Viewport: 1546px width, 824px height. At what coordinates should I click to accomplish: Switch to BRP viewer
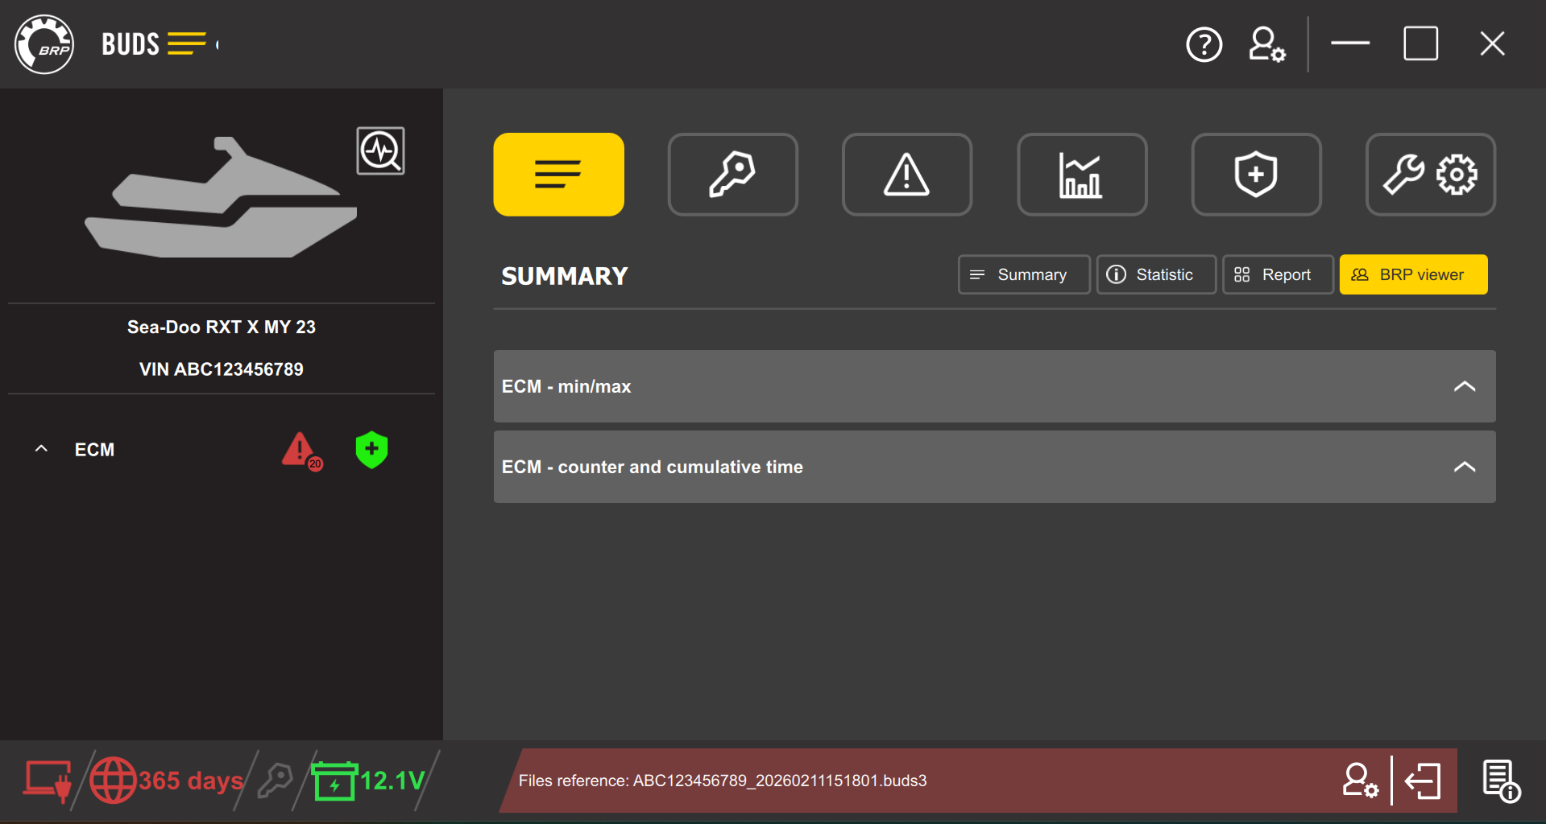coord(1412,275)
